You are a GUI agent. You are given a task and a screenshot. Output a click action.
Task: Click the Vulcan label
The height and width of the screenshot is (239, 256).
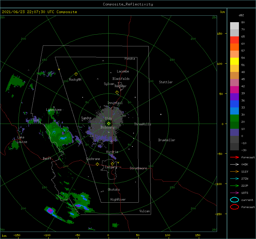point(145,211)
